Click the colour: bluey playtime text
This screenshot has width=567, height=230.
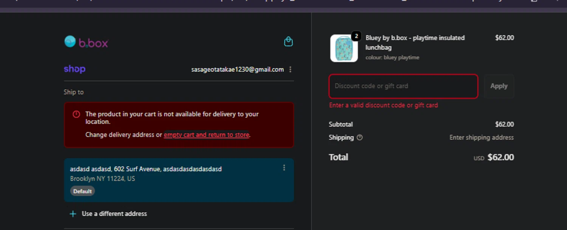[x=392, y=57]
